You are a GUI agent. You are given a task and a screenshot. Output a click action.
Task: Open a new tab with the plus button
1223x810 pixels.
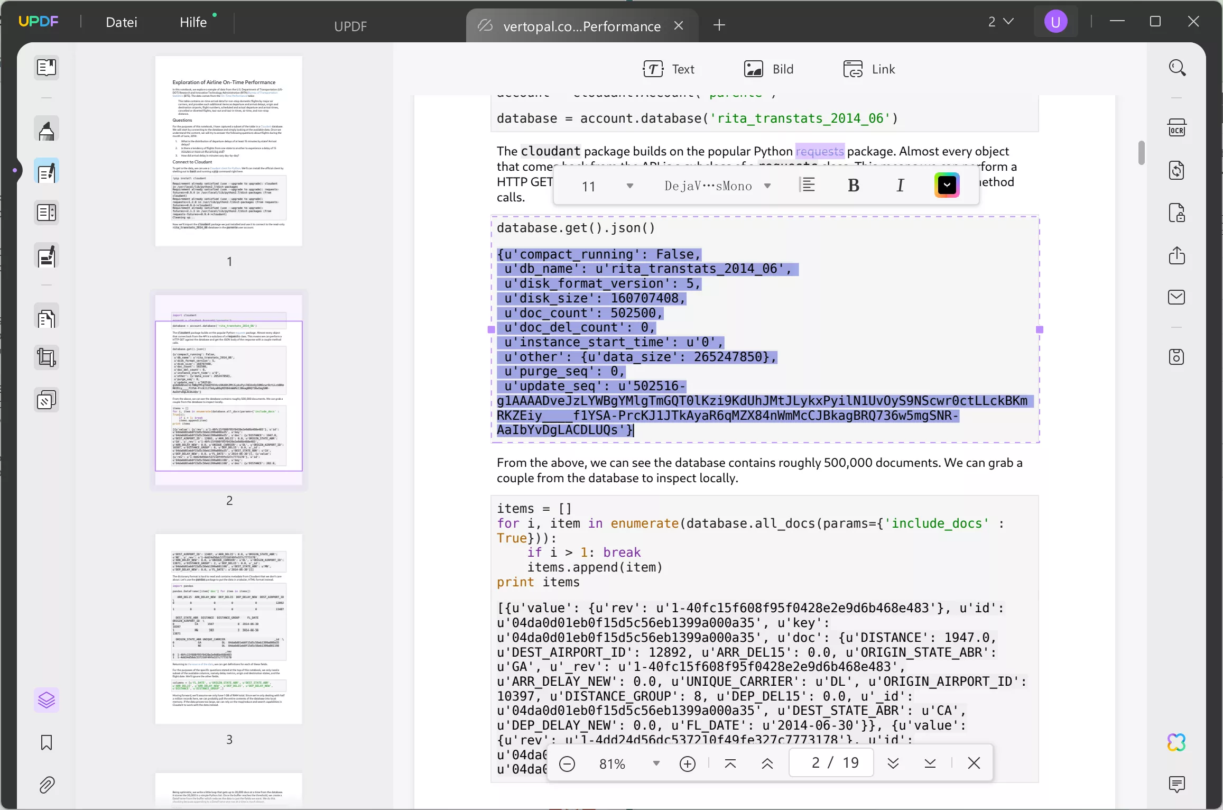(x=718, y=25)
